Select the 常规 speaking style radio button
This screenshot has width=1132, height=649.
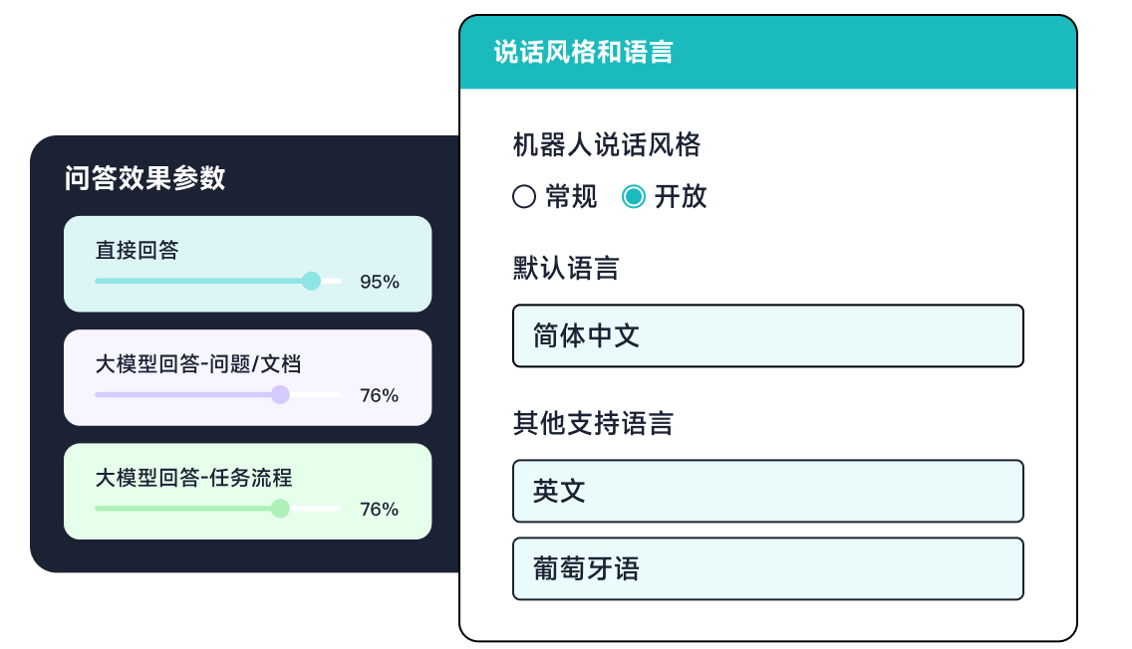(x=524, y=197)
